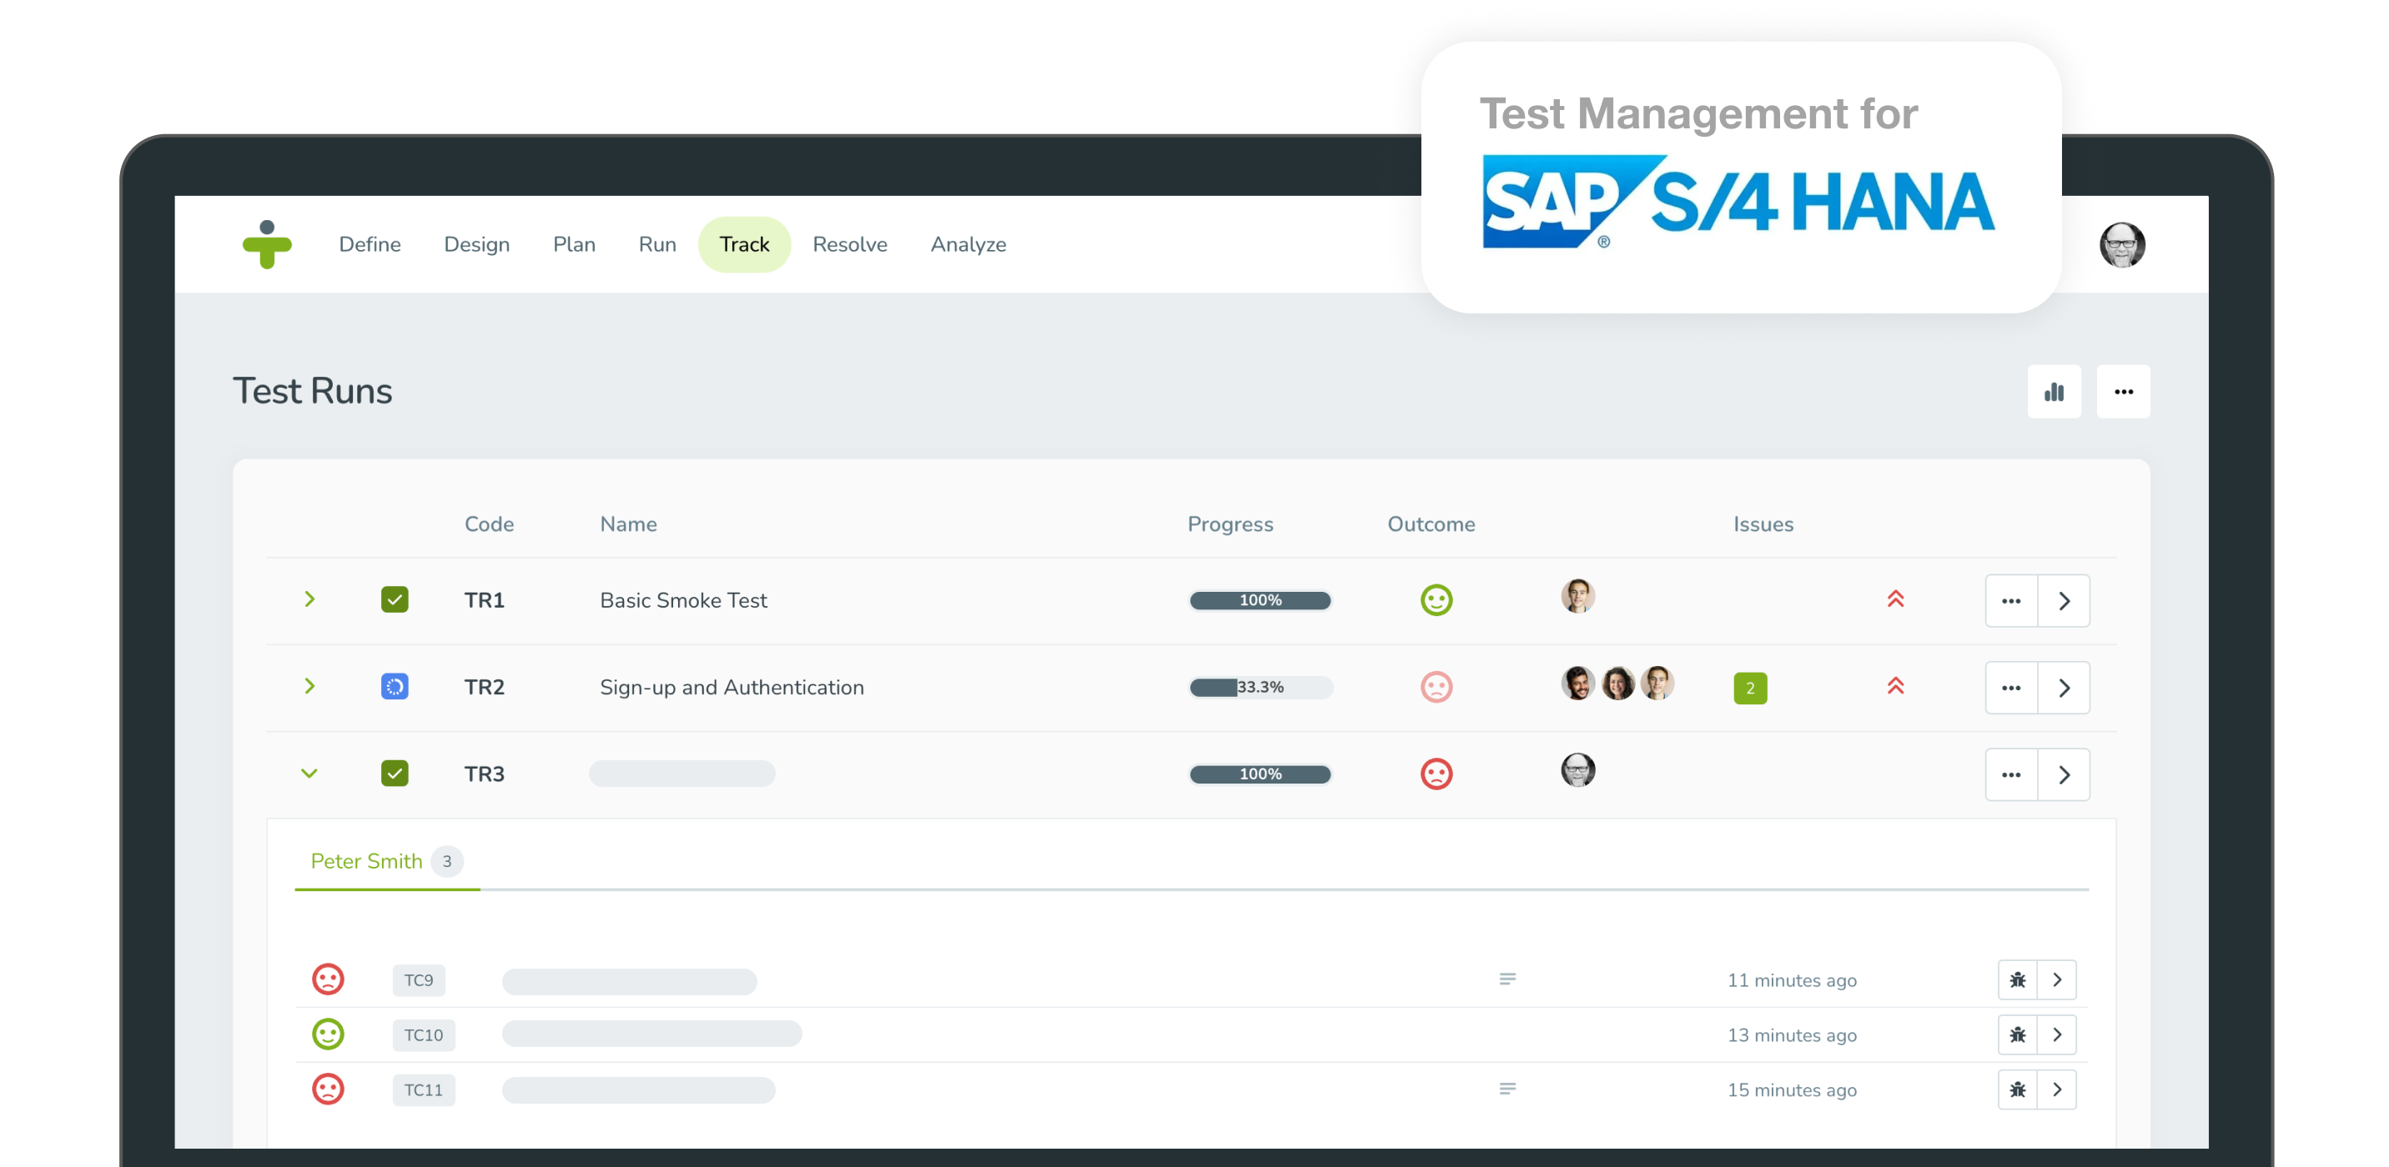
Task: Go to the Design menu
Action: (476, 245)
